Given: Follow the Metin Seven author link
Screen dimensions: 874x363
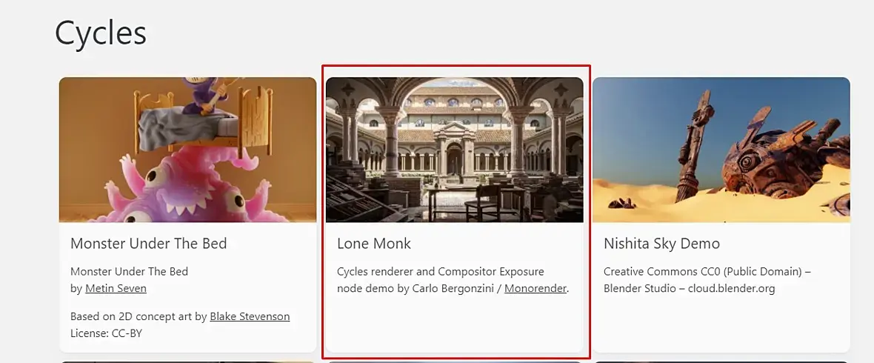Looking at the screenshot, I should tap(116, 288).
